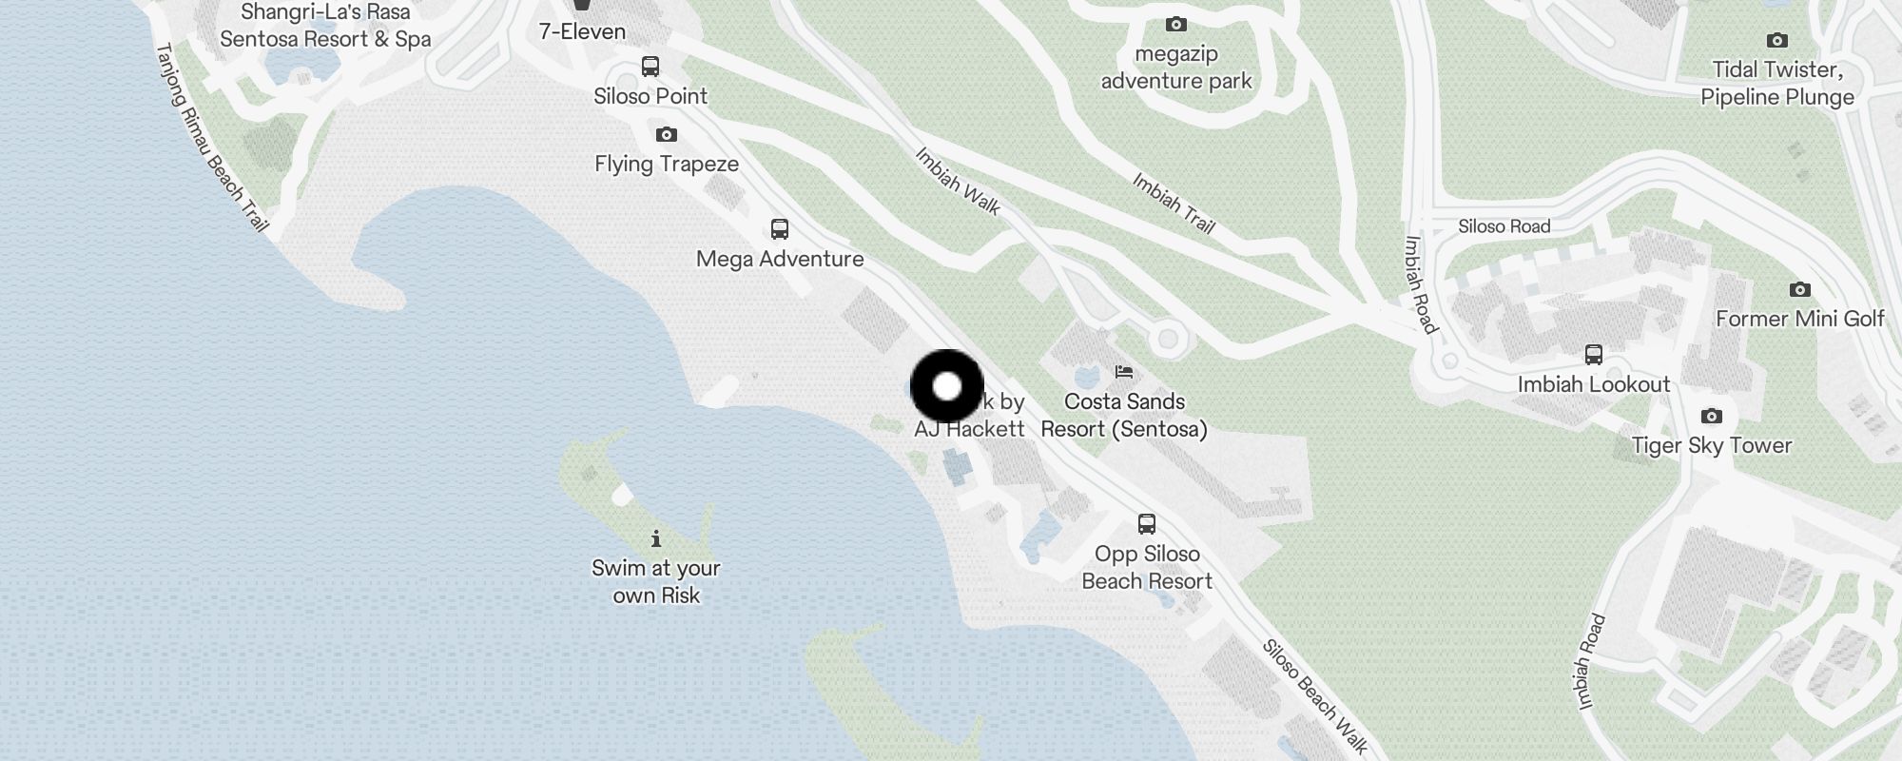Click the Costa Sands Resort bed icon
The height and width of the screenshot is (761, 1902).
[x=1124, y=372]
